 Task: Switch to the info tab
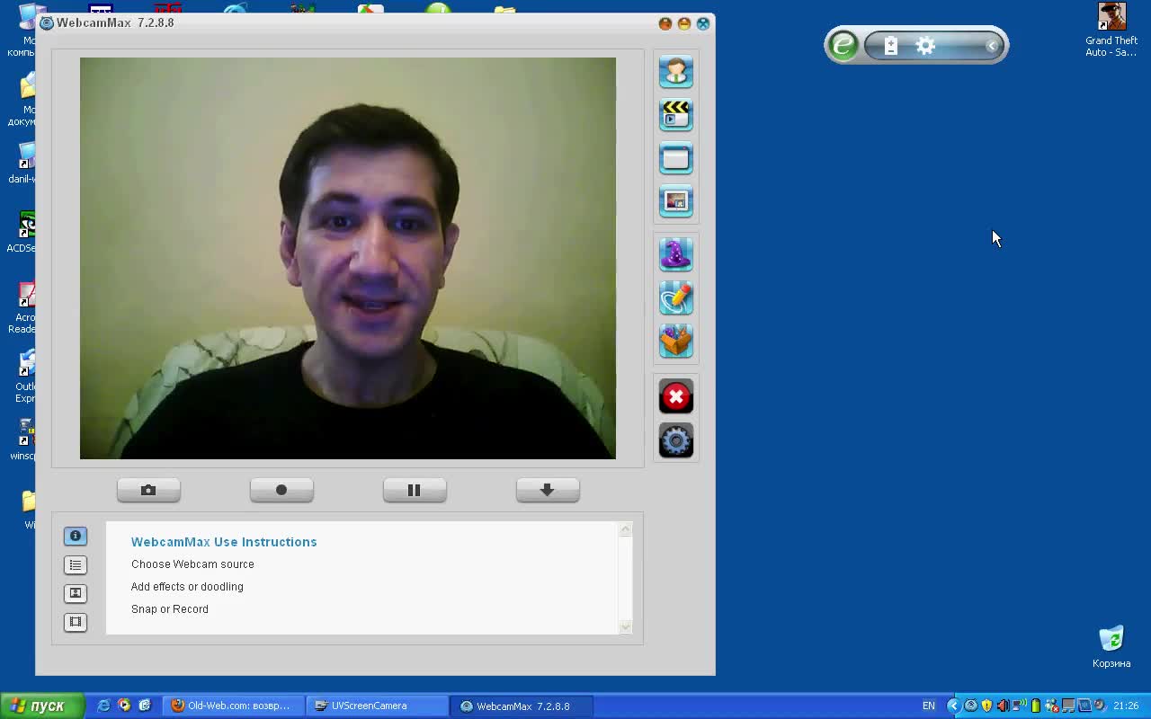point(76,537)
